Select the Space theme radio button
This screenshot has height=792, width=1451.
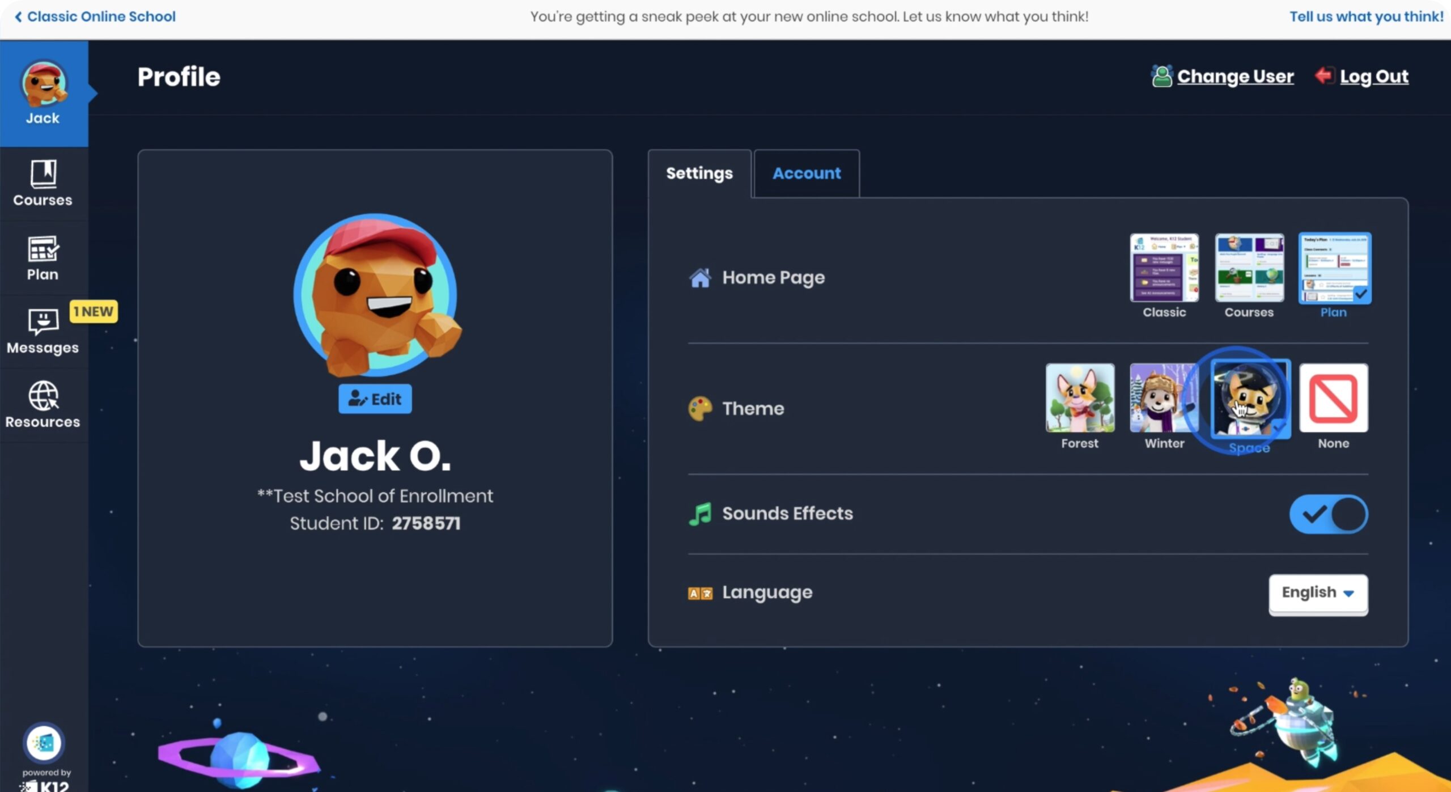tap(1249, 397)
